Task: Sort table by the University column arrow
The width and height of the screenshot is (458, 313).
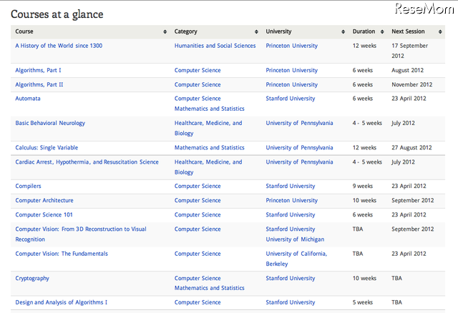Action: pyautogui.click(x=343, y=31)
